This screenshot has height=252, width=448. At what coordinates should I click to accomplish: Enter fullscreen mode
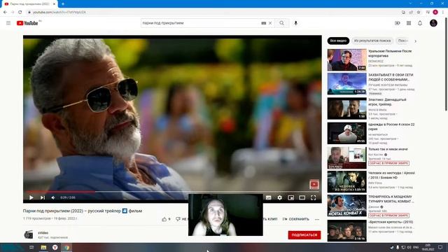point(313,197)
